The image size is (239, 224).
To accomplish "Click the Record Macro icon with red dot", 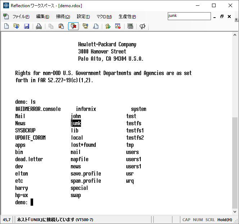I will point(118,26).
